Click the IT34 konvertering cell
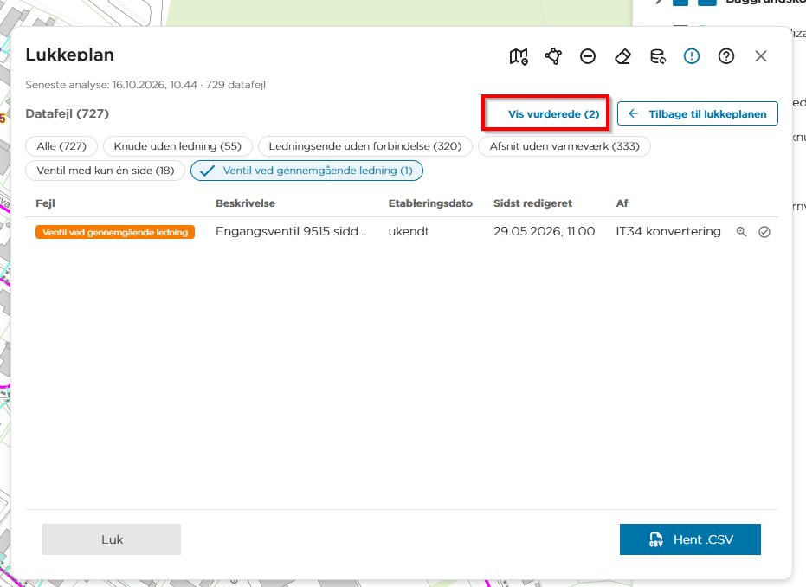This screenshot has width=806, height=587. click(x=668, y=231)
